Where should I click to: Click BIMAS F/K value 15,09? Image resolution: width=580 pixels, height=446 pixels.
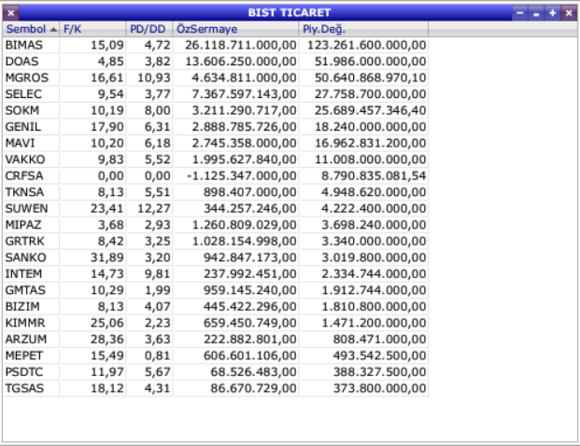tap(107, 45)
